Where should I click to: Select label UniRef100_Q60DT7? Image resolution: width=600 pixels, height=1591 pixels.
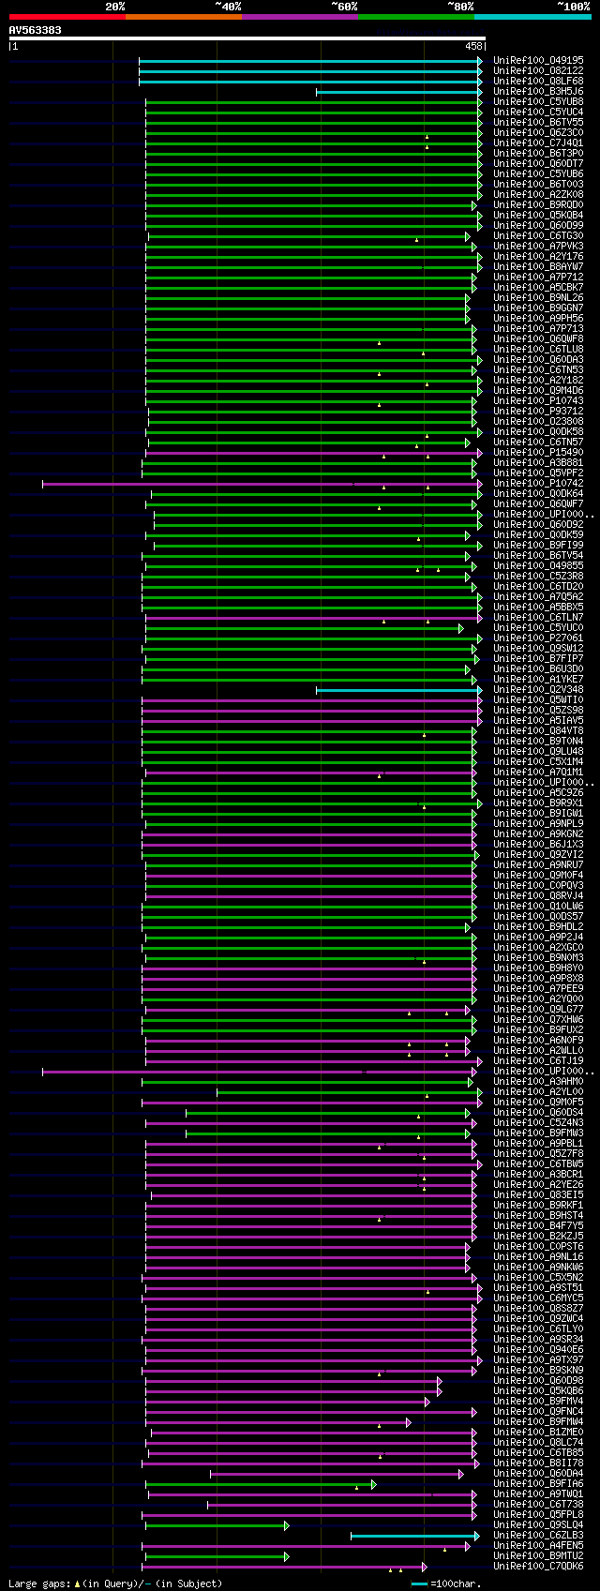coord(538,163)
